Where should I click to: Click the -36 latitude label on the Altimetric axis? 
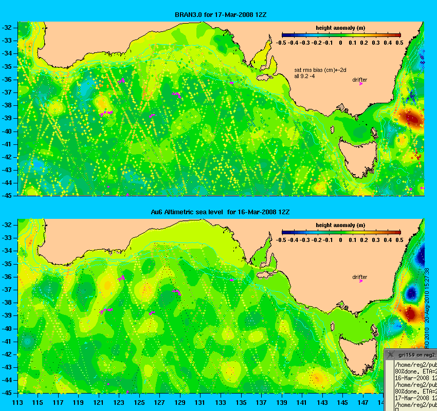7,276
